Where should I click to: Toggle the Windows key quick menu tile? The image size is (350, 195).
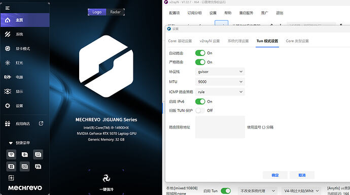click(11, 167)
